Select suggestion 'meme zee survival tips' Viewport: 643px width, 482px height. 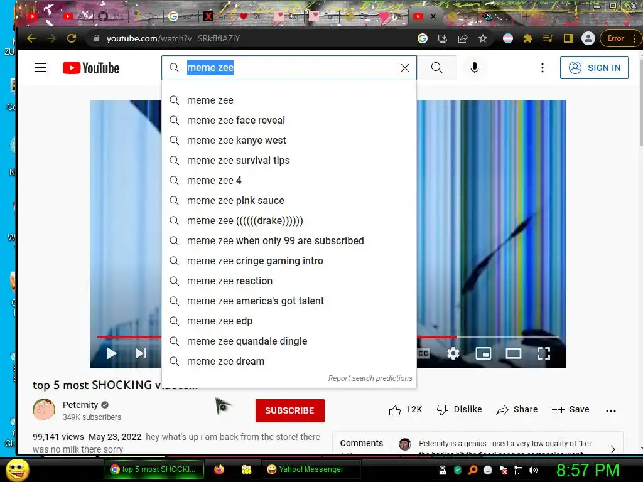coord(289,160)
